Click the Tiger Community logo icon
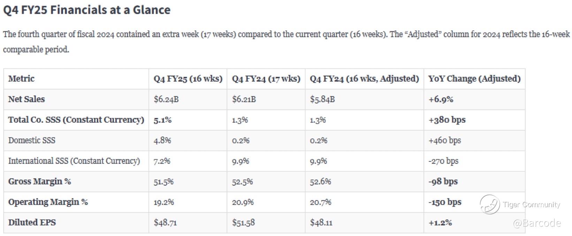 [490, 204]
